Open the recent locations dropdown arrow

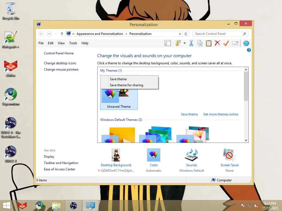tap(56, 34)
